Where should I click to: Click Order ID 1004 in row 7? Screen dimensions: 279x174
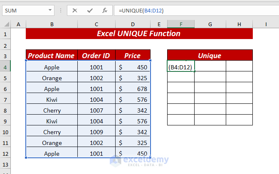(96, 98)
